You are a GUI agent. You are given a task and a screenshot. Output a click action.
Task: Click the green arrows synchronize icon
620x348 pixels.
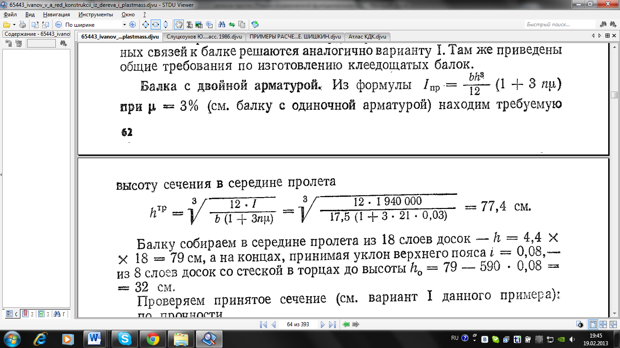(x=231, y=24)
